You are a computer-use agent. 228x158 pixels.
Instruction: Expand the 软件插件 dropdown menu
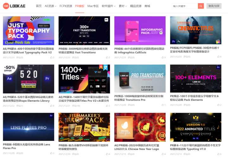click(109, 6)
